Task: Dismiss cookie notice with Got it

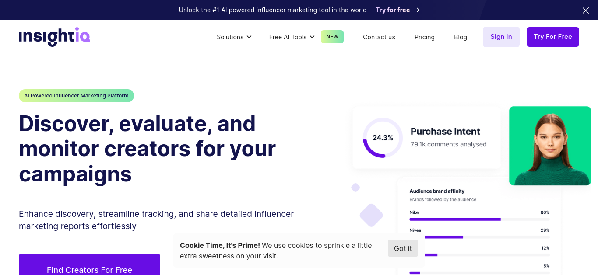Action: pyautogui.click(x=403, y=248)
